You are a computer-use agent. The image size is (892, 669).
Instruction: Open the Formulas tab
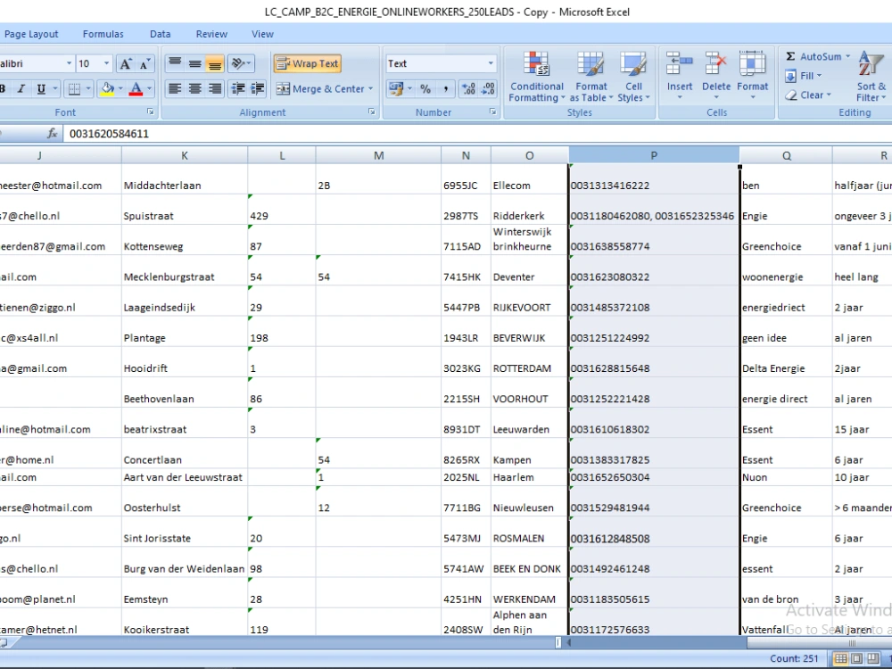tap(103, 34)
